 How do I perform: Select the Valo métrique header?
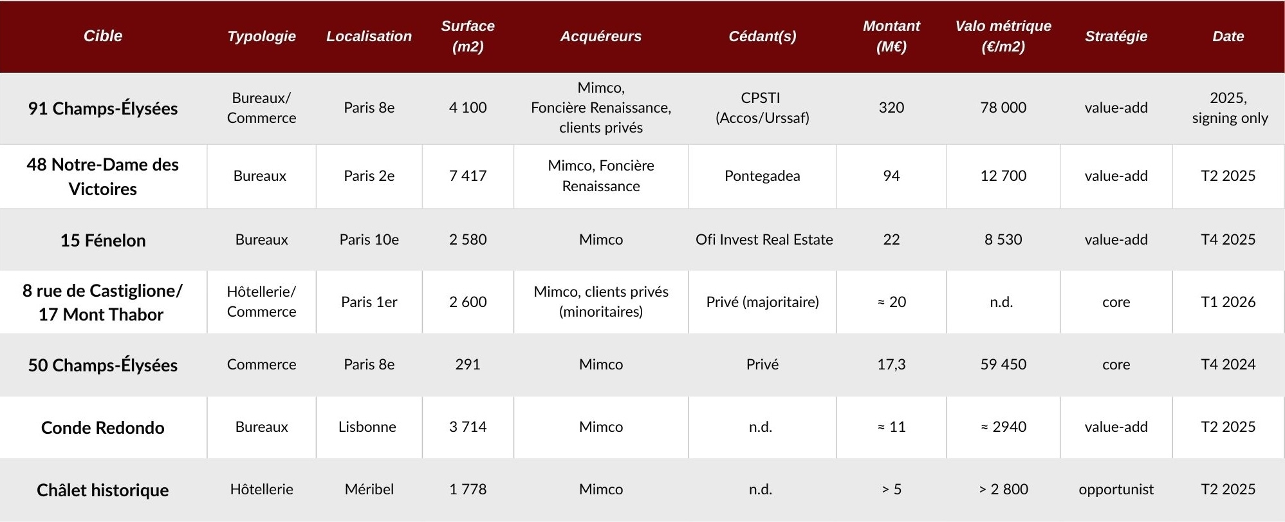(1003, 36)
